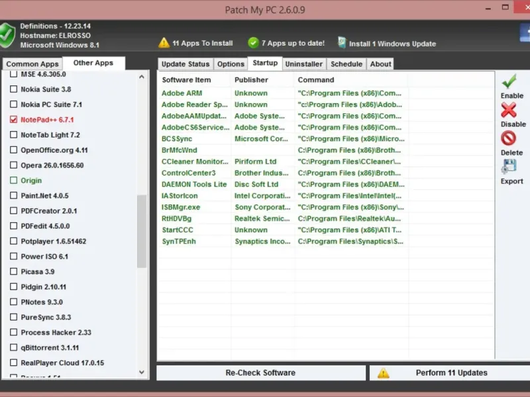This screenshot has width=530, height=397.
Task: Sort by Software Item column header
Action: click(x=195, y=80)
